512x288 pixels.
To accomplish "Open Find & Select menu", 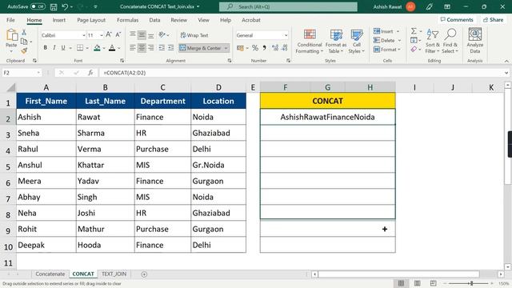I will pos(450,41).
